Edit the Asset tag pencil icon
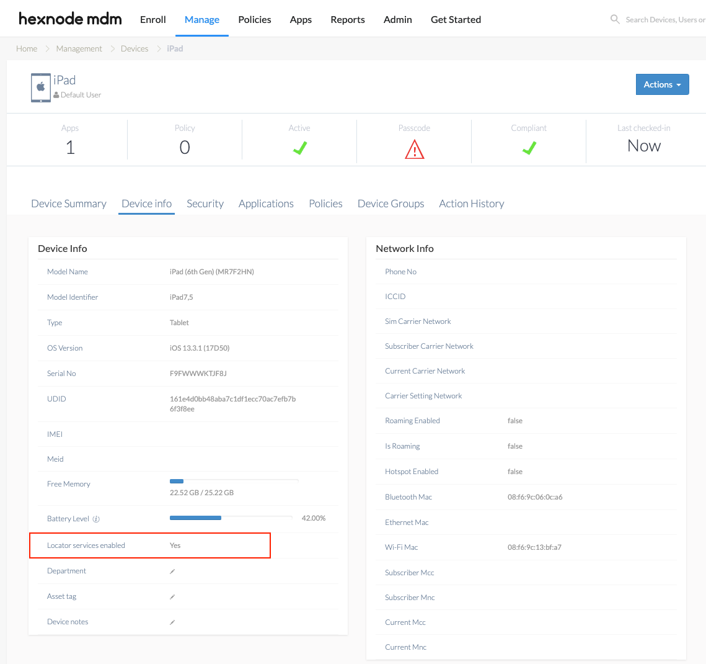 point(172,597)
